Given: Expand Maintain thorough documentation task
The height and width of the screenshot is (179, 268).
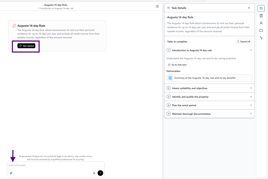Looking at the screenshot, I should 251,114.
